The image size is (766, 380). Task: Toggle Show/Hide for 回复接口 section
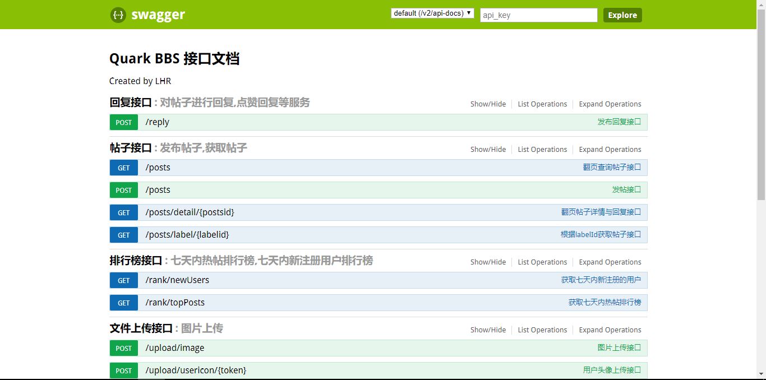(488, 104)
